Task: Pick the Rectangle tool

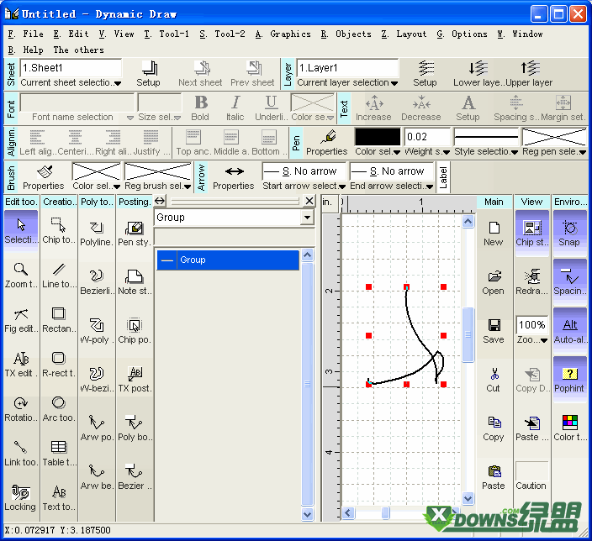Action: click(x=59, y=320)
